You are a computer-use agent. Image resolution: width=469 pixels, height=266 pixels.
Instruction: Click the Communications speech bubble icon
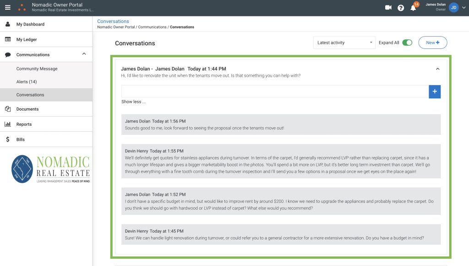(x=8, y=55)
